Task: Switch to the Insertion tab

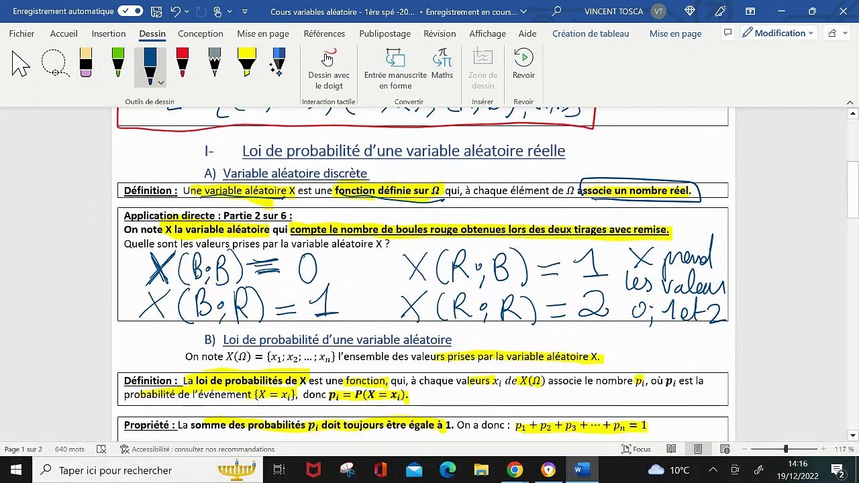Action: (x=109, y=34)
